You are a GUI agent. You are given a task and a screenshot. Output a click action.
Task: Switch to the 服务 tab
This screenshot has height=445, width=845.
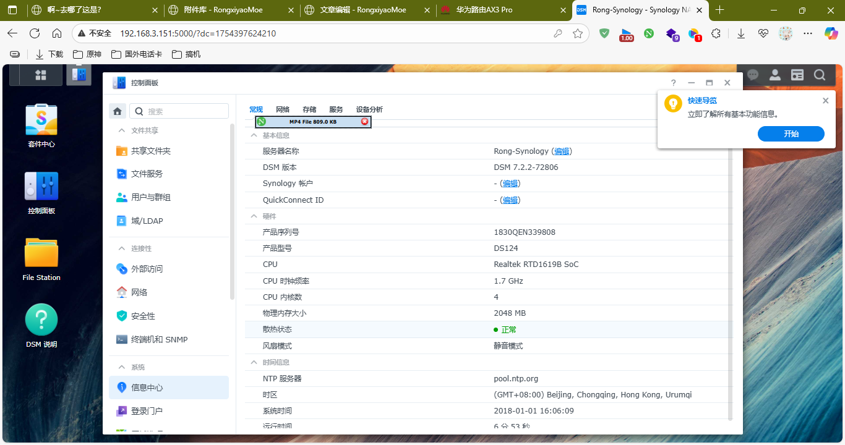[x=336, y=109]
